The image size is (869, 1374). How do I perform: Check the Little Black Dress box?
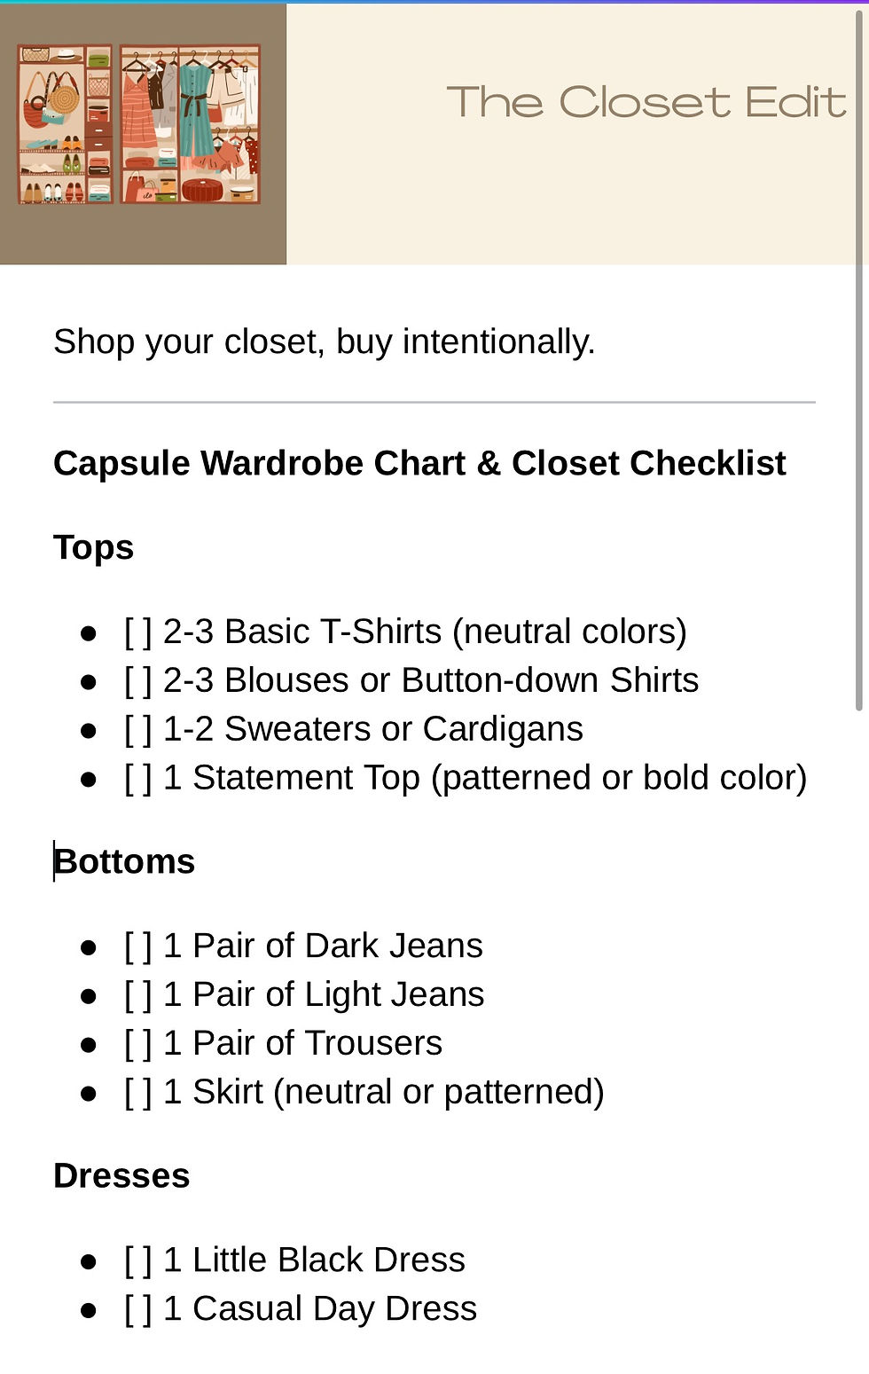(x=138, y=1260)
